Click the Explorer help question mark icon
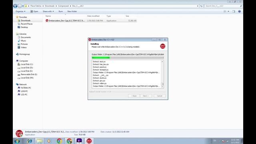The height and width of the screenshot is (144, 256). click(239, 12)
